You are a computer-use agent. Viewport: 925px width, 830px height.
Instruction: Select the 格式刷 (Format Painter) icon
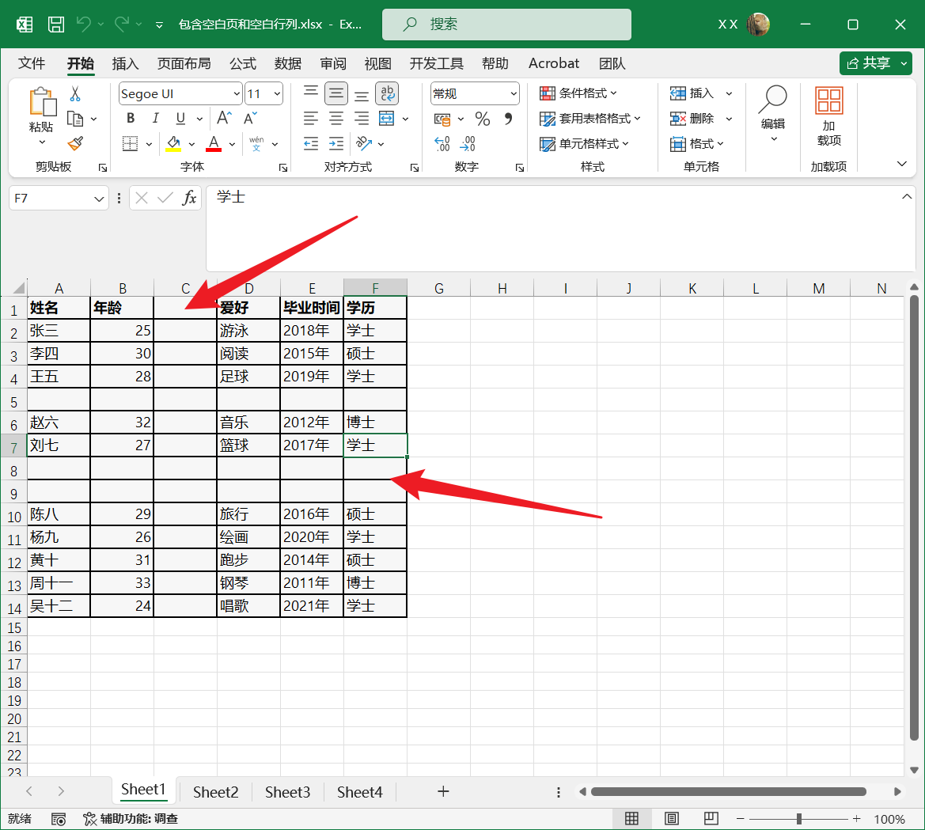tap(75, 143)
